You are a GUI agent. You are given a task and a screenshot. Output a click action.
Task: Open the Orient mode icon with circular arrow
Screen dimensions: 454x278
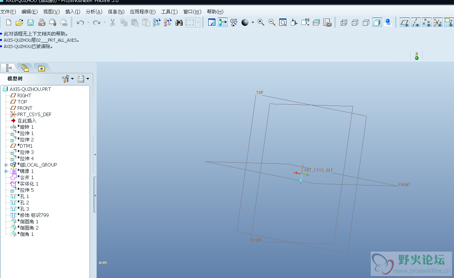coord(234,22)
